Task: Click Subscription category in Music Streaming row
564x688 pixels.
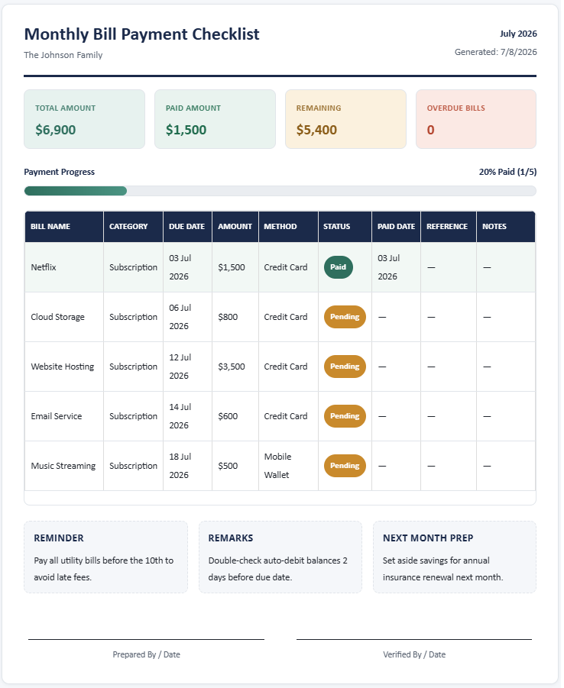Action: click(133, 466)
